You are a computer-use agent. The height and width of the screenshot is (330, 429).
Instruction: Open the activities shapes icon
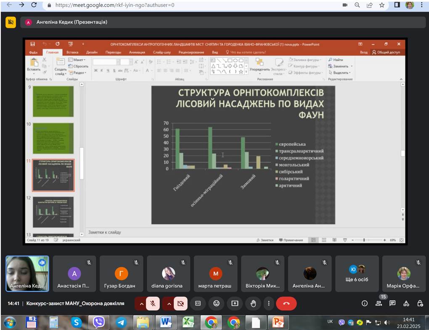[406, 304]
